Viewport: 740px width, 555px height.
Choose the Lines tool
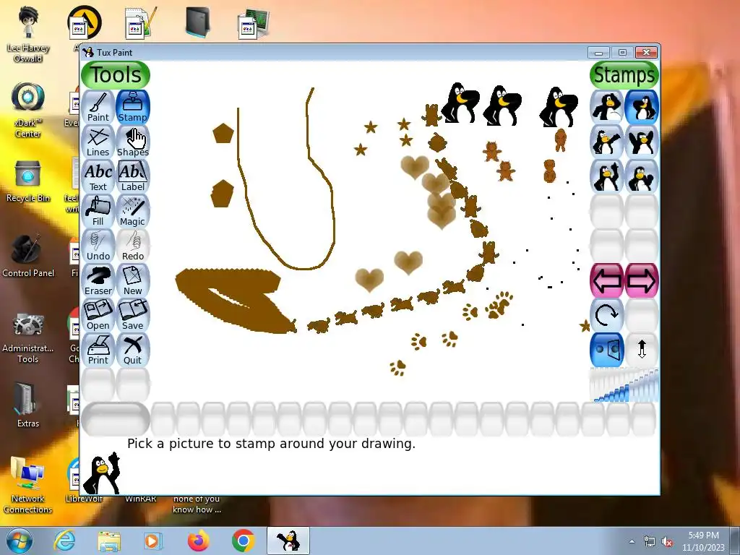point(98,142)
